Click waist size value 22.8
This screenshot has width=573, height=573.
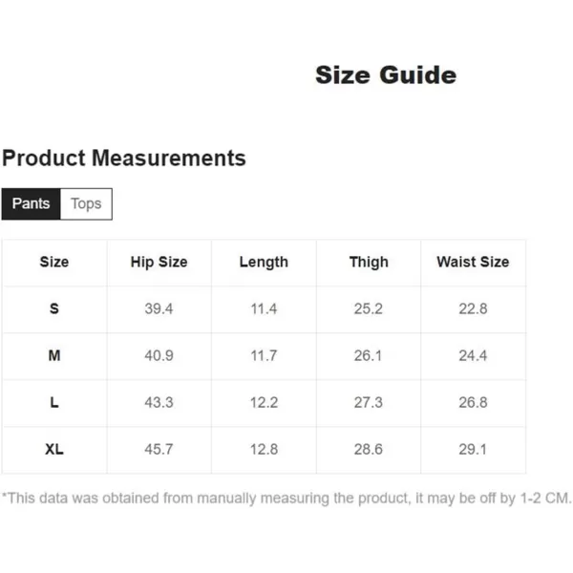coord(474,308)
